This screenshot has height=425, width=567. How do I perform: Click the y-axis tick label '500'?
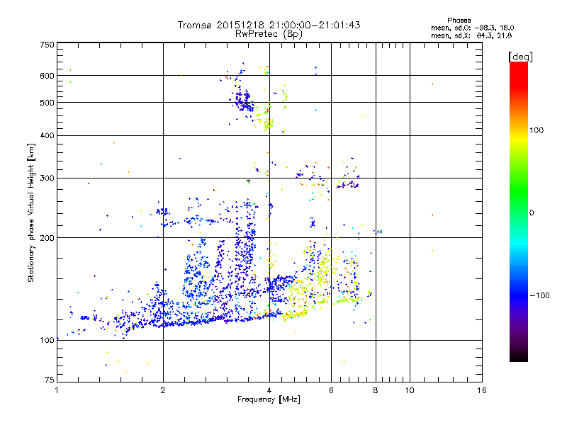[x=47, y=103]
